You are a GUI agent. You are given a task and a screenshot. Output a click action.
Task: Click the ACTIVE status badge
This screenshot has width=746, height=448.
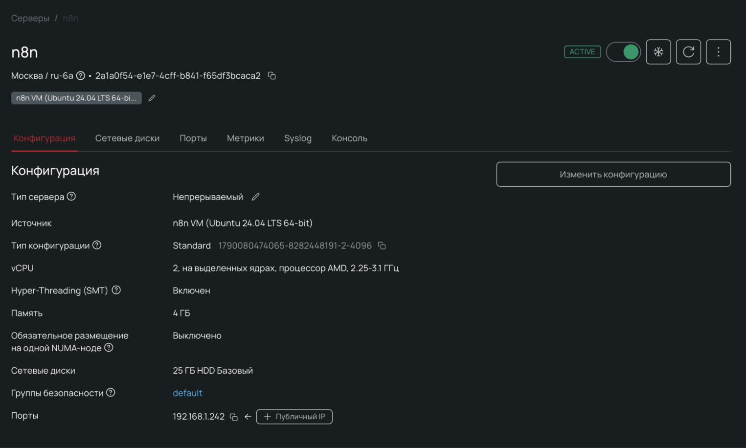tap(582, 52)
